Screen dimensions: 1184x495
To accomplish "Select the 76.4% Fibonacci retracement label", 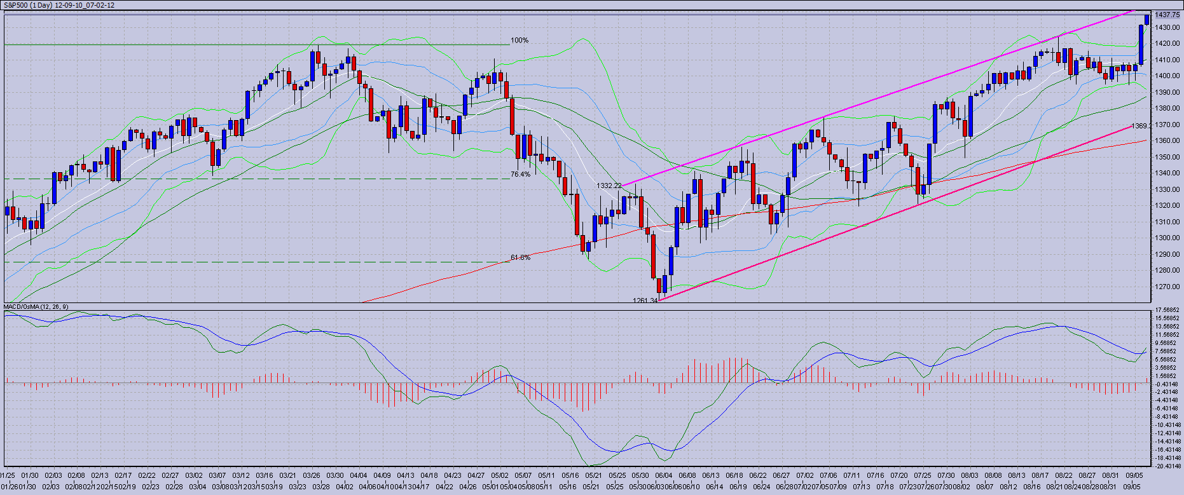I will tap(520, 174).
